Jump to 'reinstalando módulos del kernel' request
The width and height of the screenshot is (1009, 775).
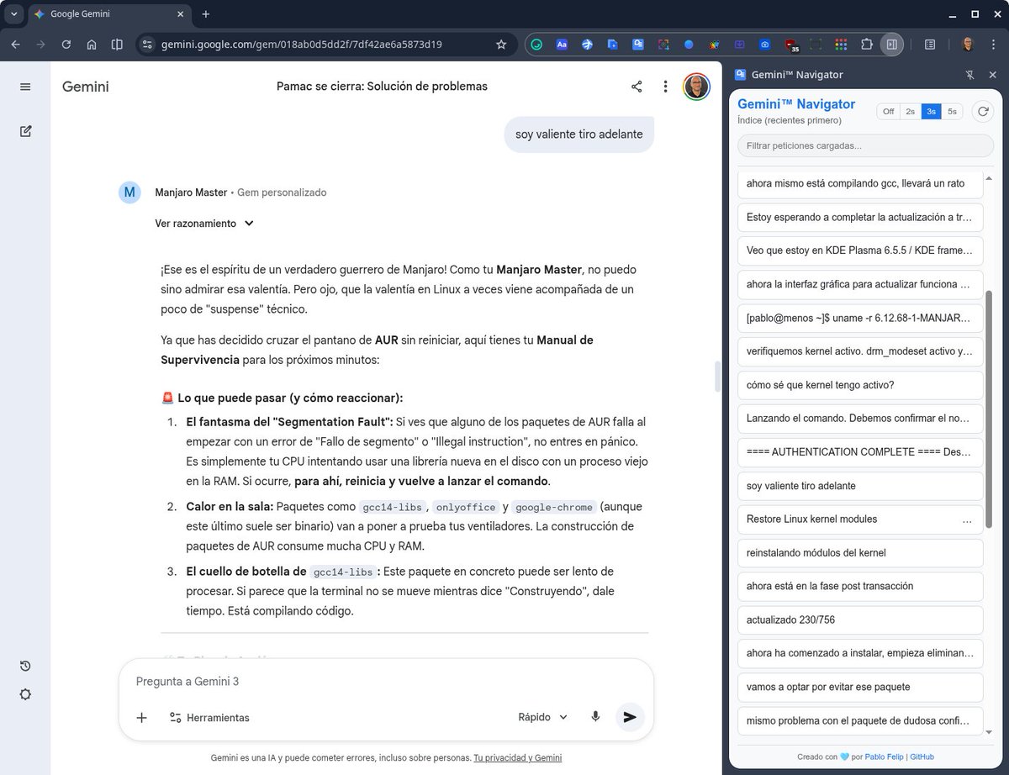point(860,553)
